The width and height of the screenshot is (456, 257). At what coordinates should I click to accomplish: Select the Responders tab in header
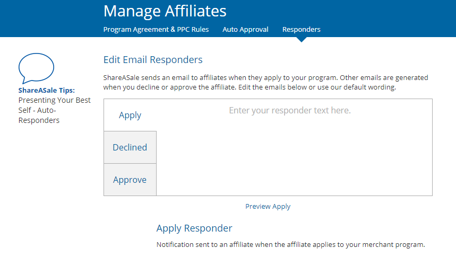tap(301, 29)
